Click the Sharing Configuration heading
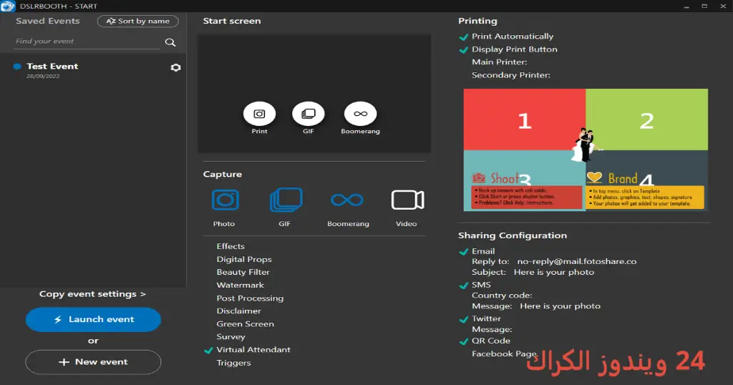The width and height of the screenshot is (733, 385). click(513, 235)
